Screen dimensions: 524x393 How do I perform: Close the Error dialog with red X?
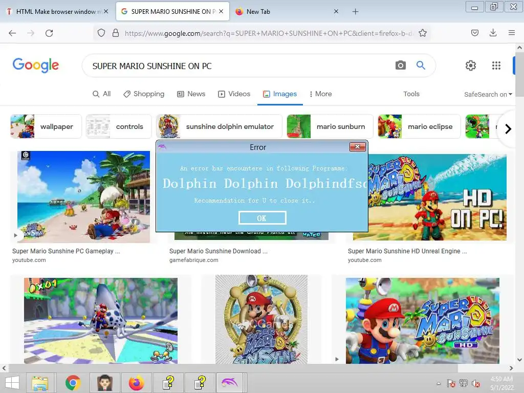tap(357, 147)
